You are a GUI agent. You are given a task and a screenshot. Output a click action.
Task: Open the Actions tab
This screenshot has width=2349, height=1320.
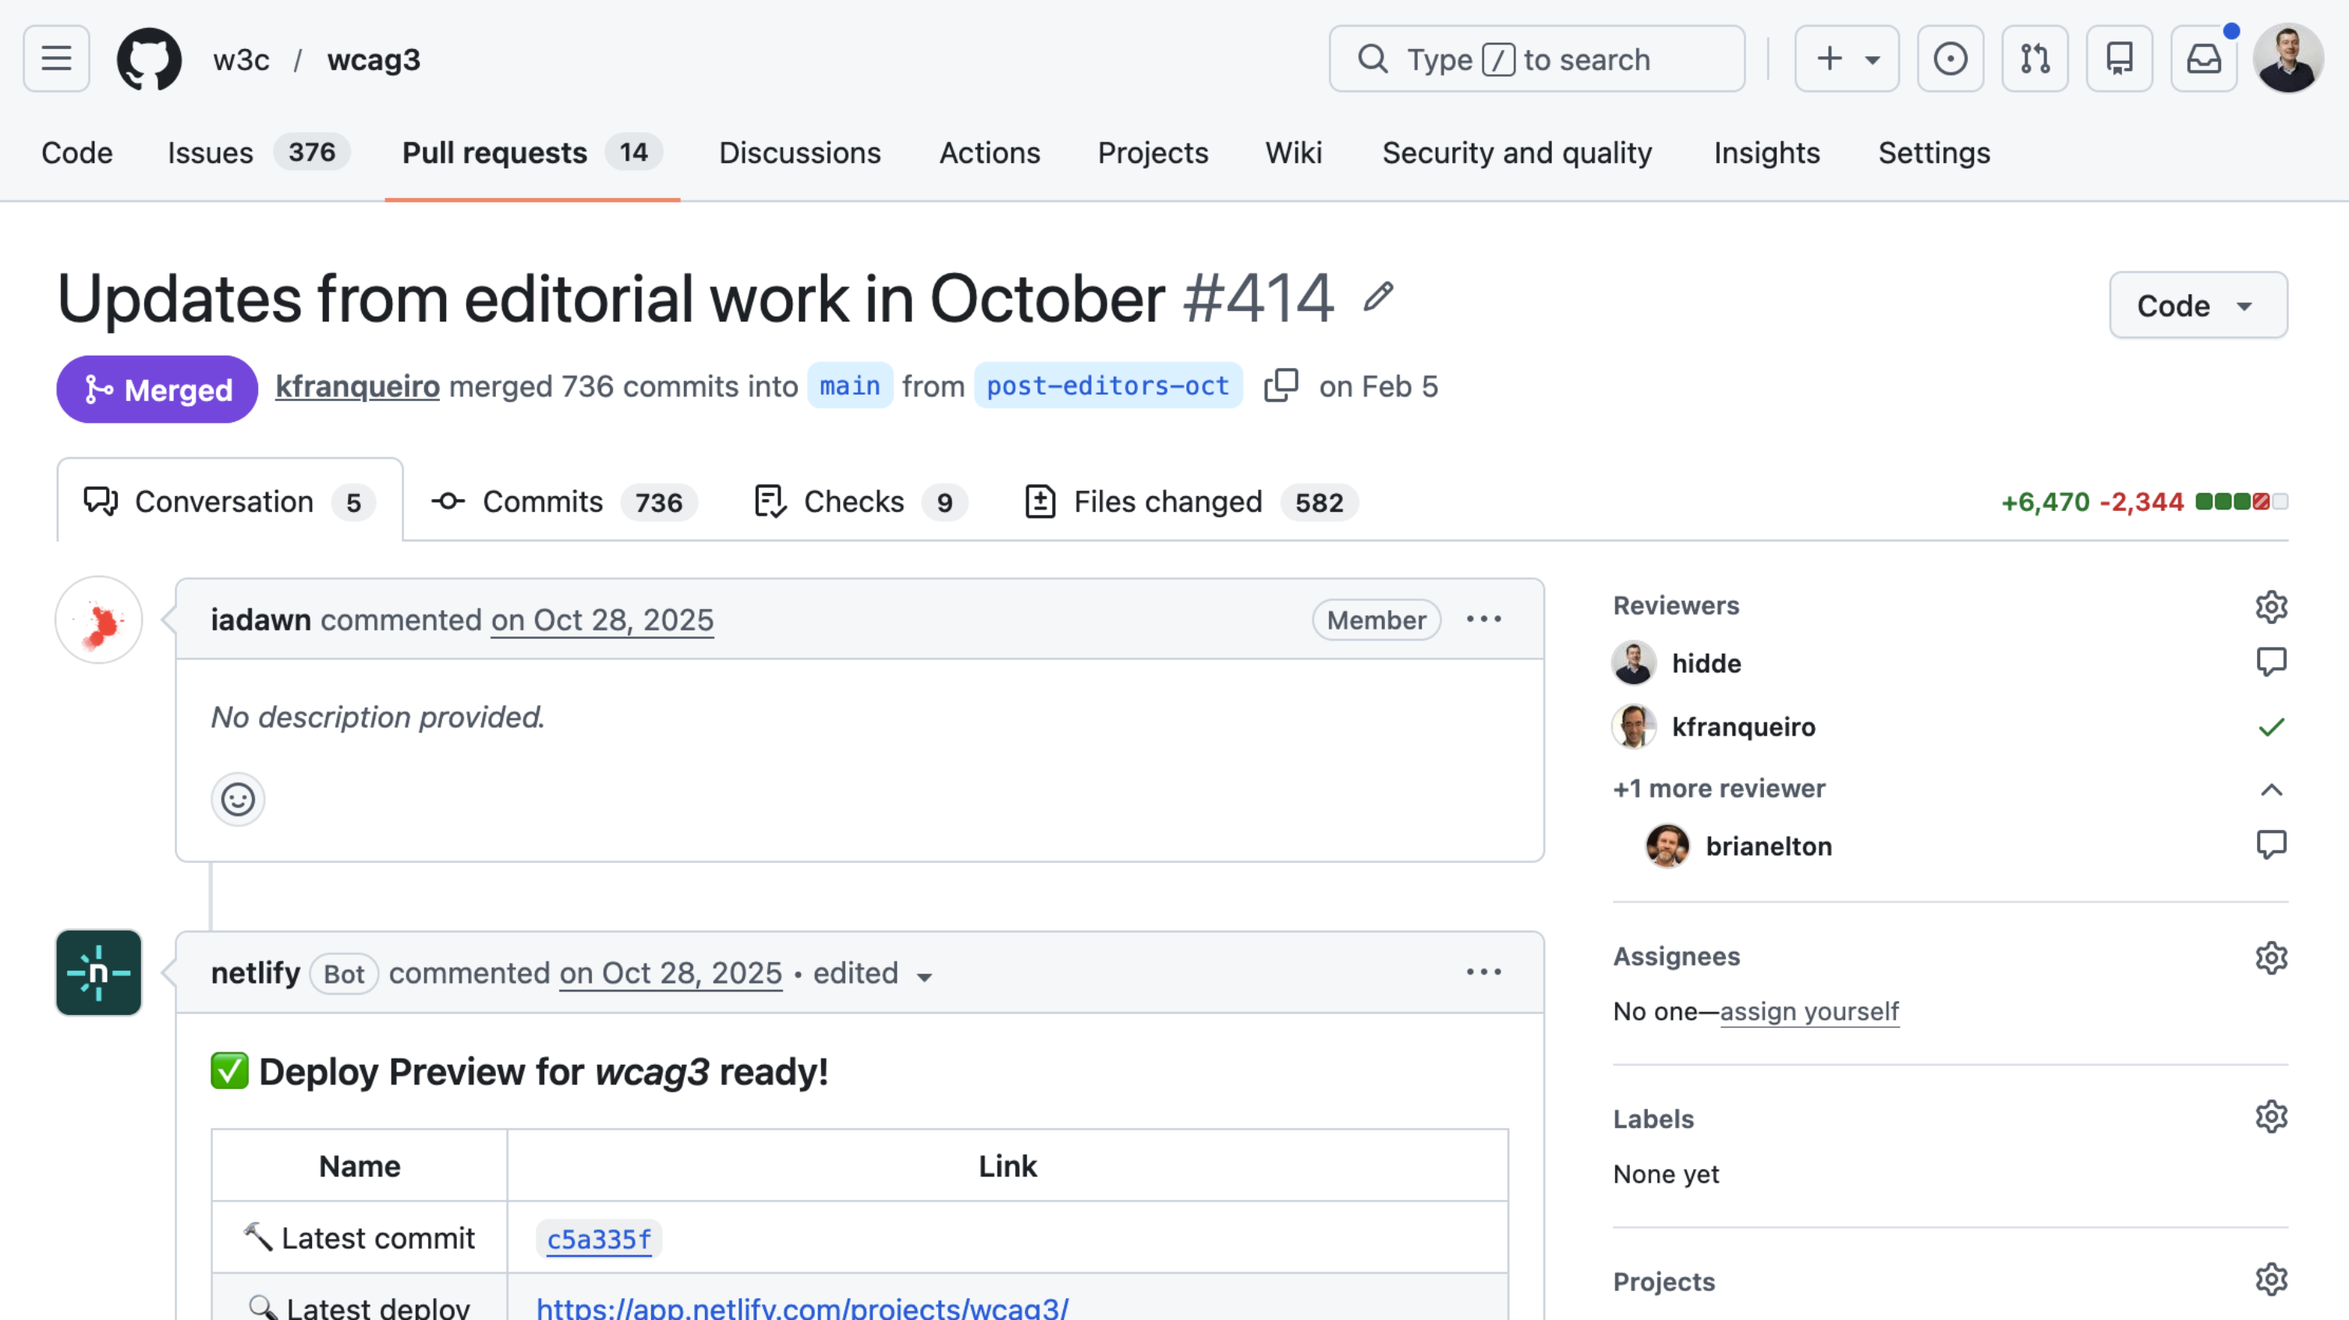(x=990, y=152)
